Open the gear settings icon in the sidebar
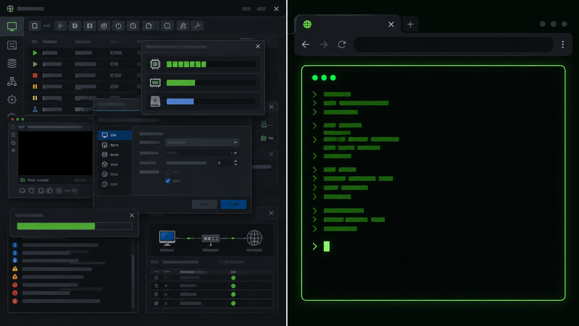 [12, 100]
